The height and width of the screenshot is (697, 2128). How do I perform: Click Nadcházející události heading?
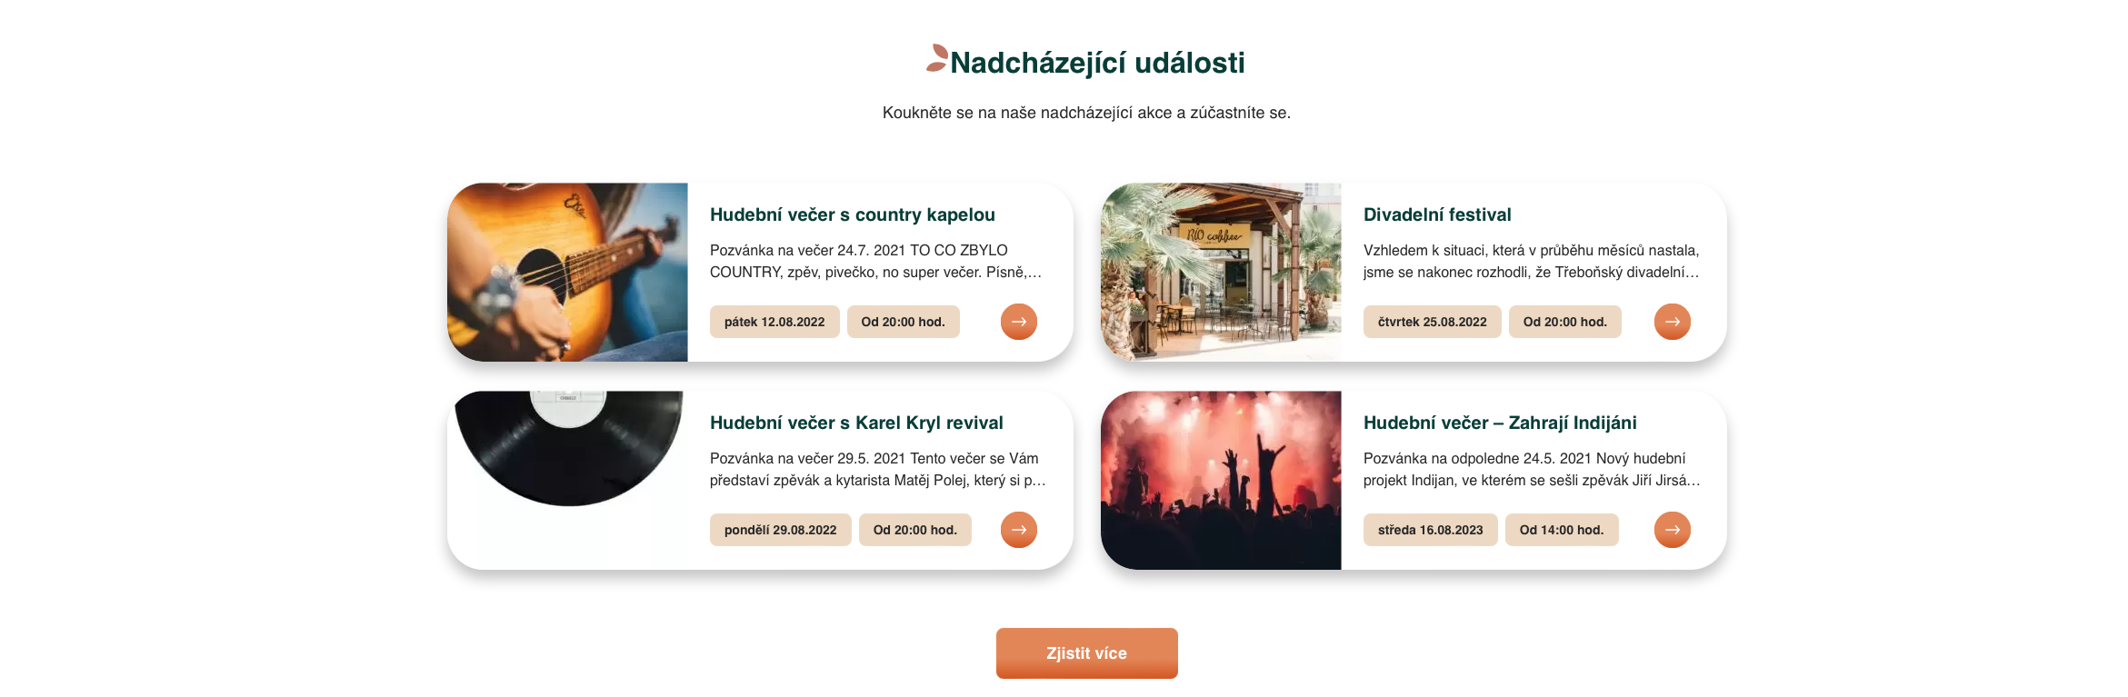tap(1097, 63)
